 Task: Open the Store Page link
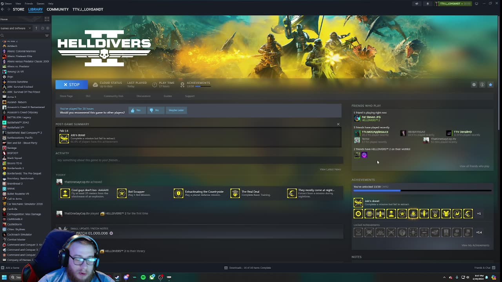pos(66,96)
